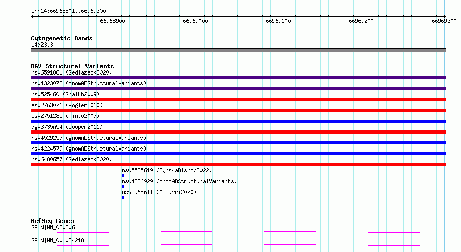Click the chr14:66968801..66969300 region label

(x=68, y=11)
